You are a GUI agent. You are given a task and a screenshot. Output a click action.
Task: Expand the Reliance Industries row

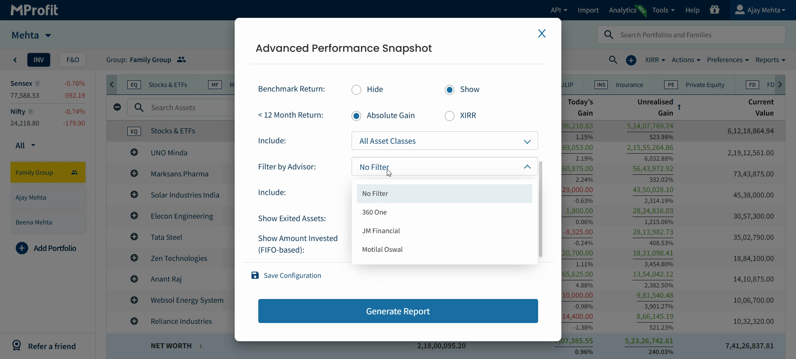(x=134, y=321)
